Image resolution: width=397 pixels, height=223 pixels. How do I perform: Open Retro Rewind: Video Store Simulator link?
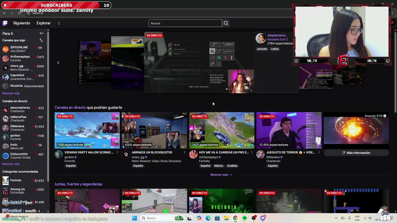[x=156, y=161]
